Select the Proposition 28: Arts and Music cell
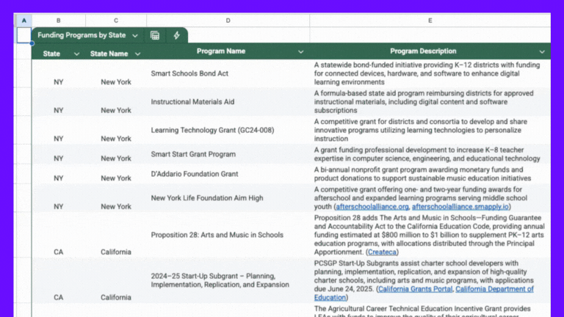This screenshot has width=564, height=317. 228,235
